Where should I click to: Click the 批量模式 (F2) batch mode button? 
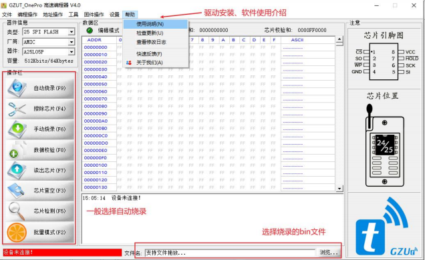pyautogui.click(x=40, y=232)
